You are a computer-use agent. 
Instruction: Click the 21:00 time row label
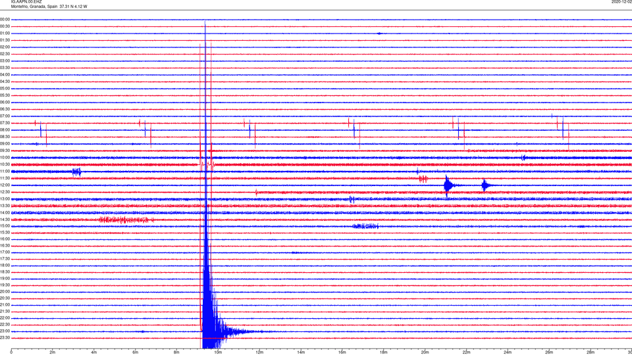point(5,305)
